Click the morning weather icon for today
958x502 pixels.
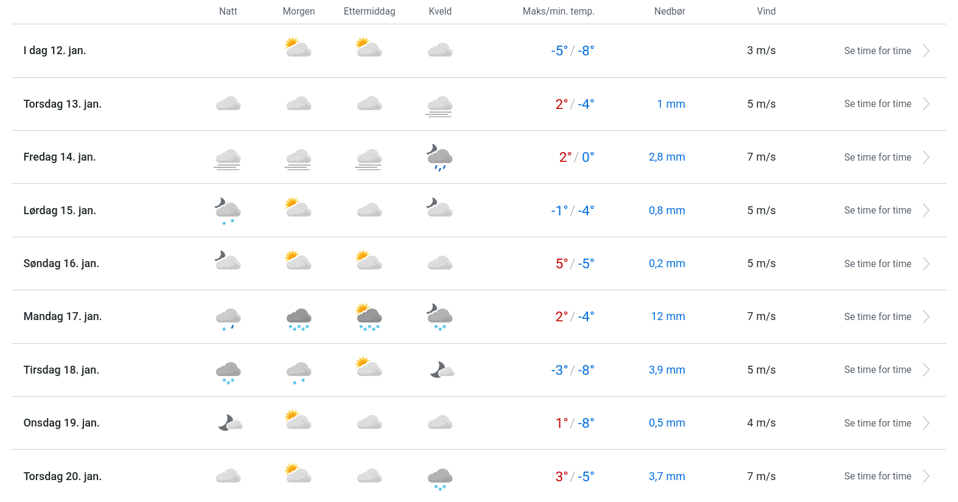[x=298, y=48]
